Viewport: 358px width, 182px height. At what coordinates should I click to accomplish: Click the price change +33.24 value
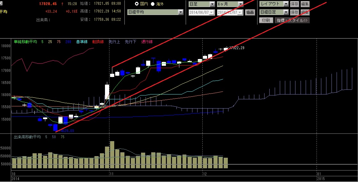[51, 11]
